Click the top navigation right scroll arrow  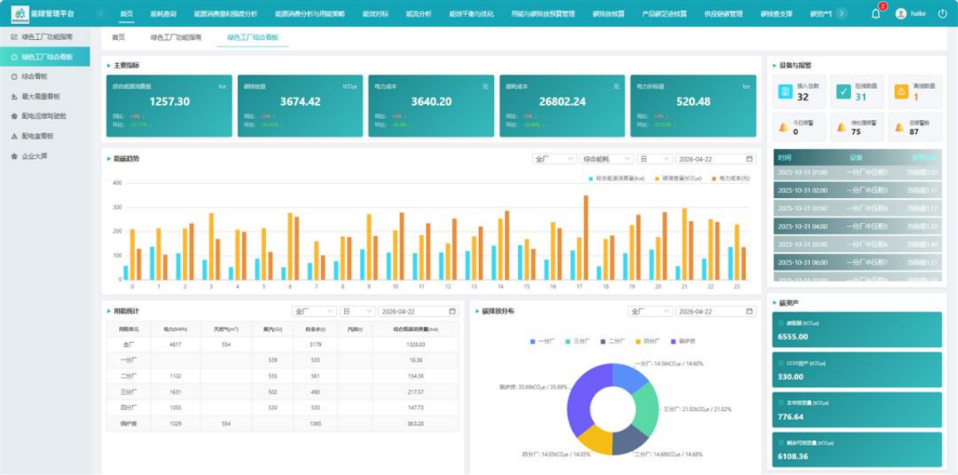point(842,13)
